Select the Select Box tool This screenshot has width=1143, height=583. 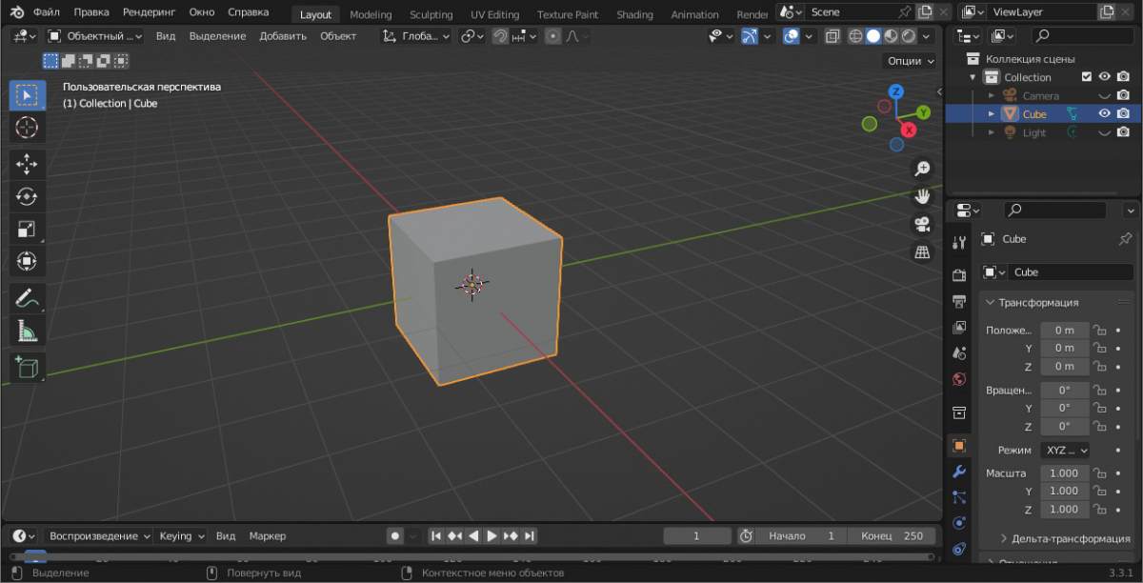coord(27,94)
